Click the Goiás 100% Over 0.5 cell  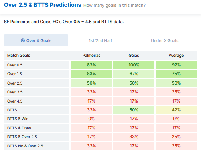tap(134, 65)
